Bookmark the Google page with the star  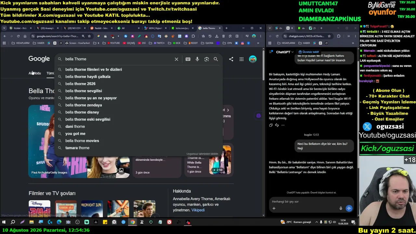pos(89,36)
